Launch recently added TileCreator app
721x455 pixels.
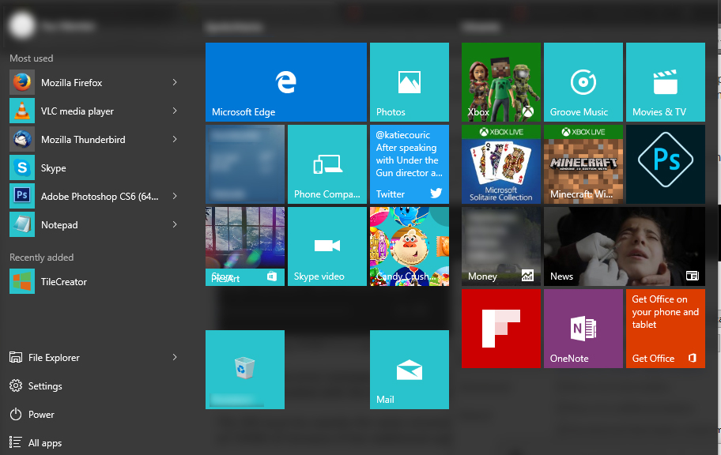93,282
